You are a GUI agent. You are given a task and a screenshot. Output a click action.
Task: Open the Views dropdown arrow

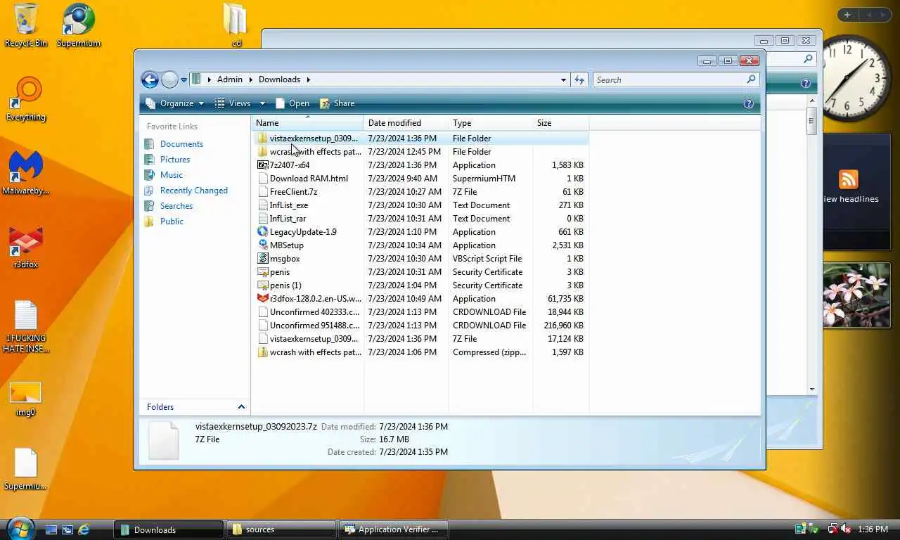pos(262,103)
